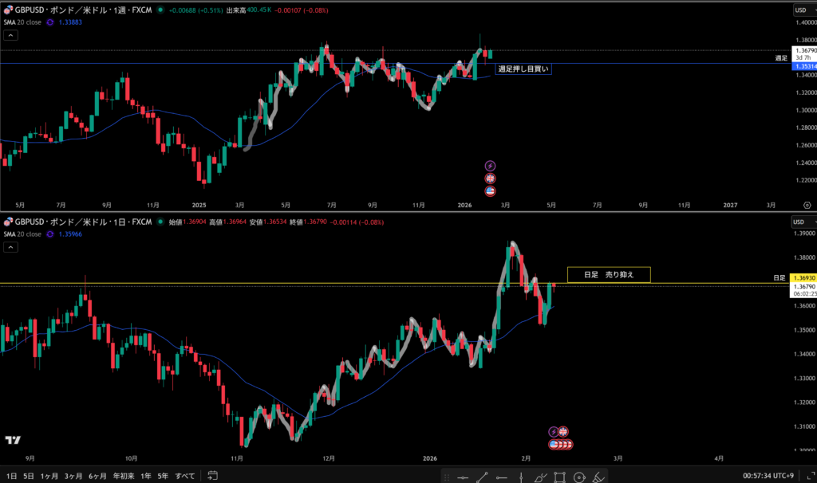Screen dimensions: 817x483
Task: Open the USD currency dropdown on weekly chart
Action: 800,10
